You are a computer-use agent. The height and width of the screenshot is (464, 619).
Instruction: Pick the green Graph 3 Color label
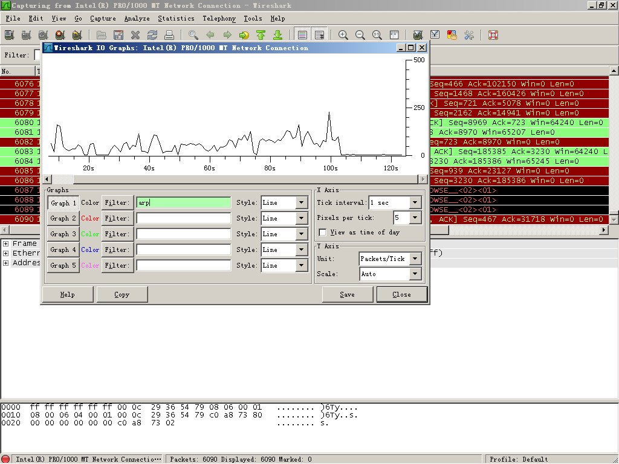pos(90,234)
